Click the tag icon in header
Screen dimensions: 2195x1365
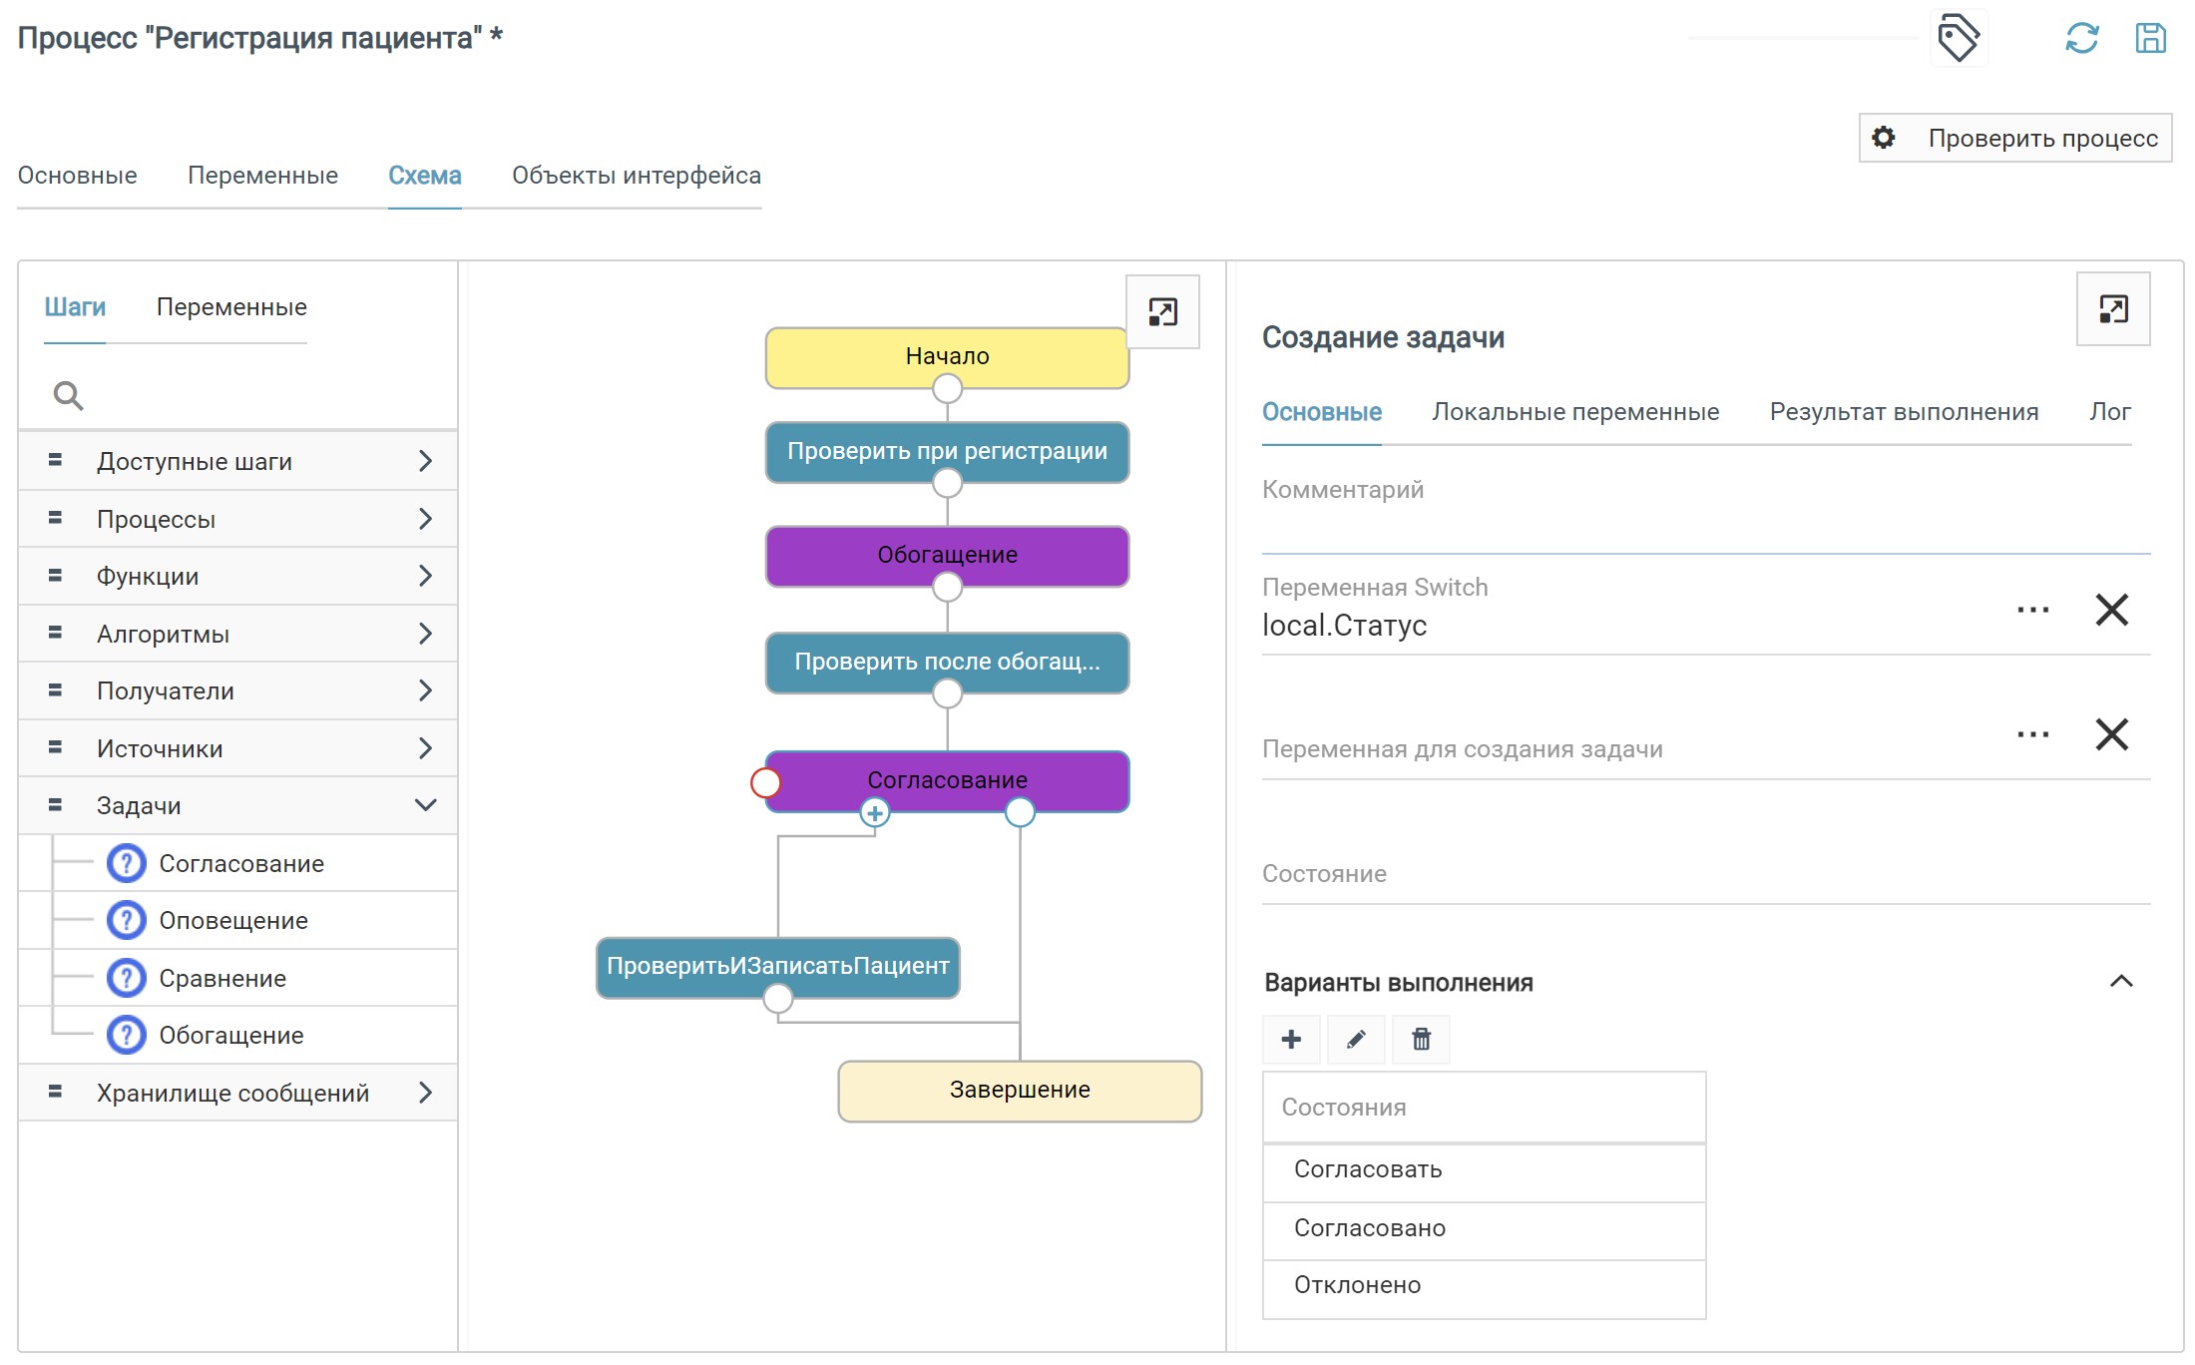1959,39
